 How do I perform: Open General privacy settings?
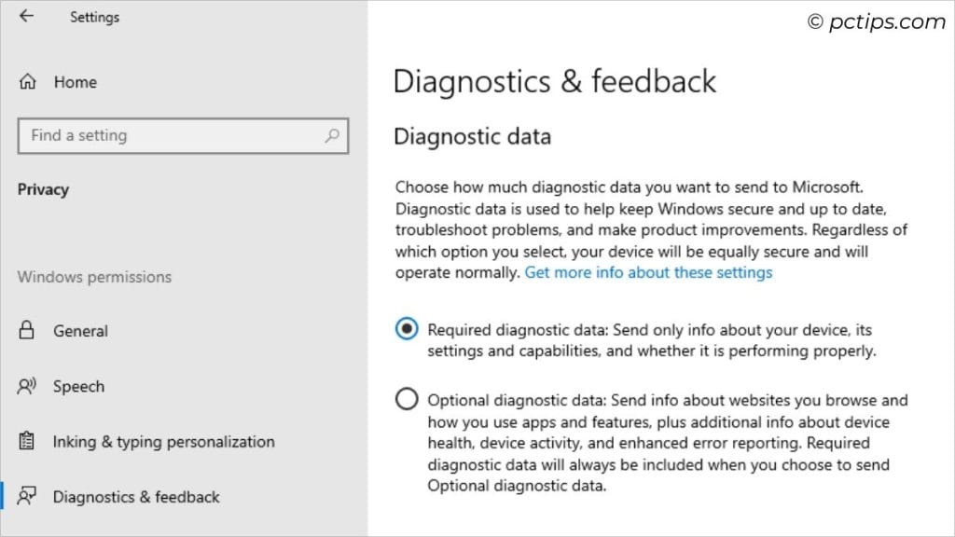(80, 330)
